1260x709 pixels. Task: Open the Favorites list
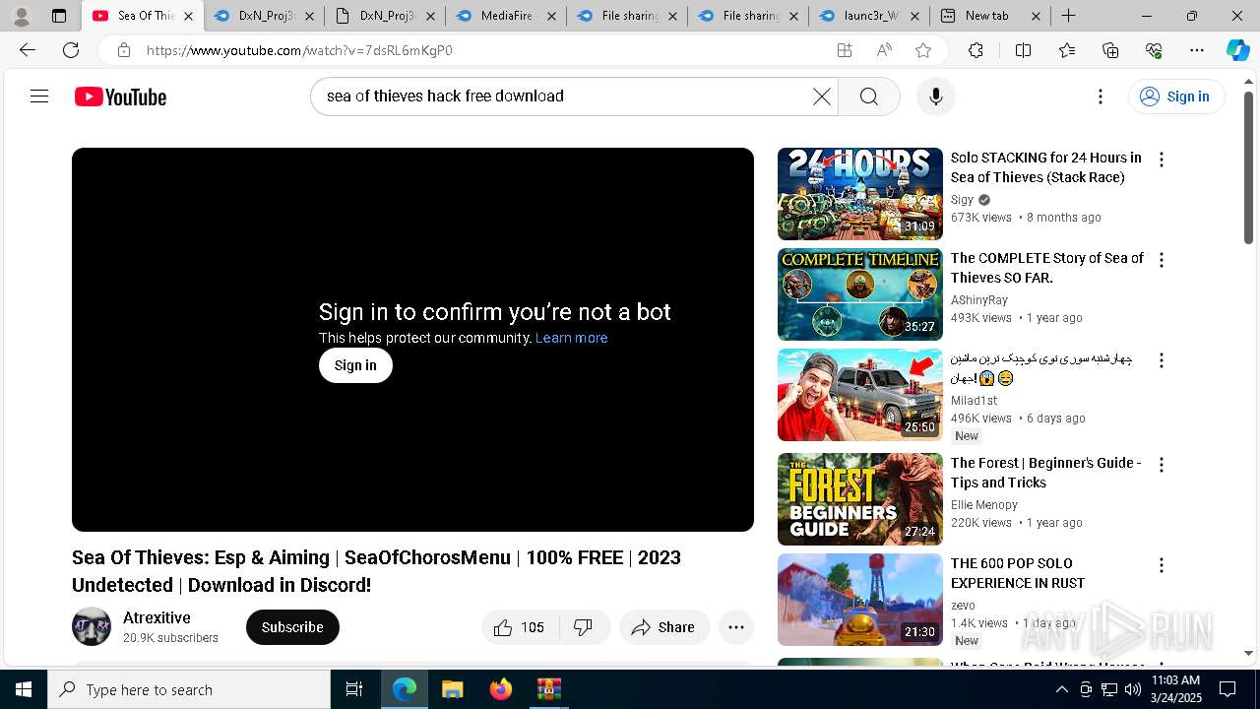(1067, 50)
